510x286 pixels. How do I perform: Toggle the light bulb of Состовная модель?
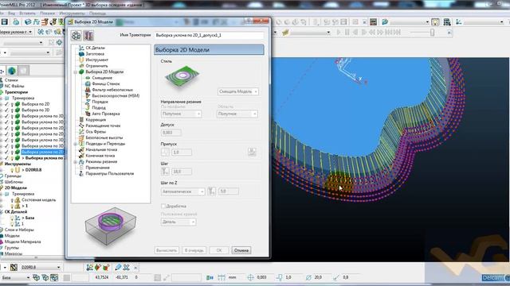tap(12, 200)
